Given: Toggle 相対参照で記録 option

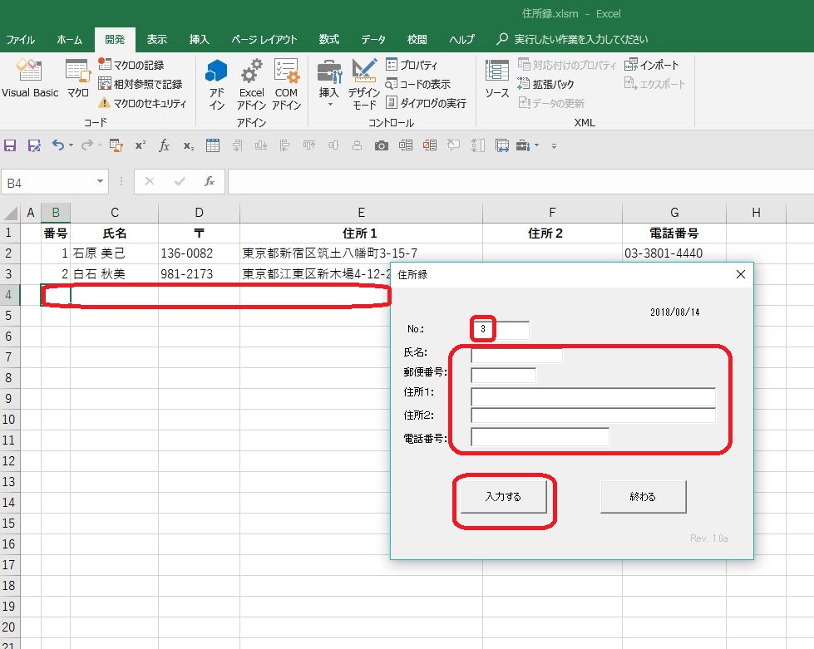Looking at the screenshot, I should coord(141,84).
